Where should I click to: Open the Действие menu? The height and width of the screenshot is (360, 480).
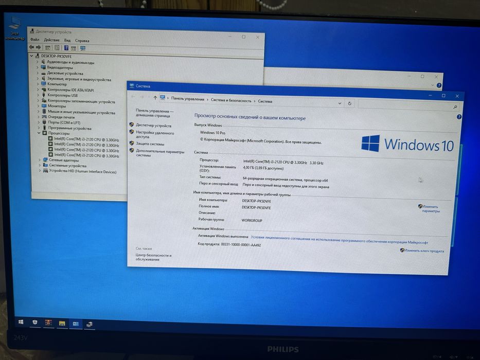pos(52,40)
